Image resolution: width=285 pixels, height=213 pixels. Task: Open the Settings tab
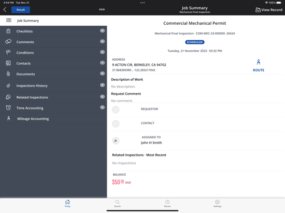(x=217, y=203)
